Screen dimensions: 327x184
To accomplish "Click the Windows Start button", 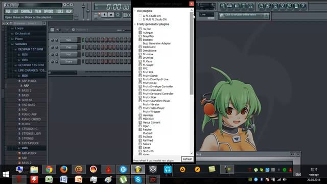I will (6, 174).
